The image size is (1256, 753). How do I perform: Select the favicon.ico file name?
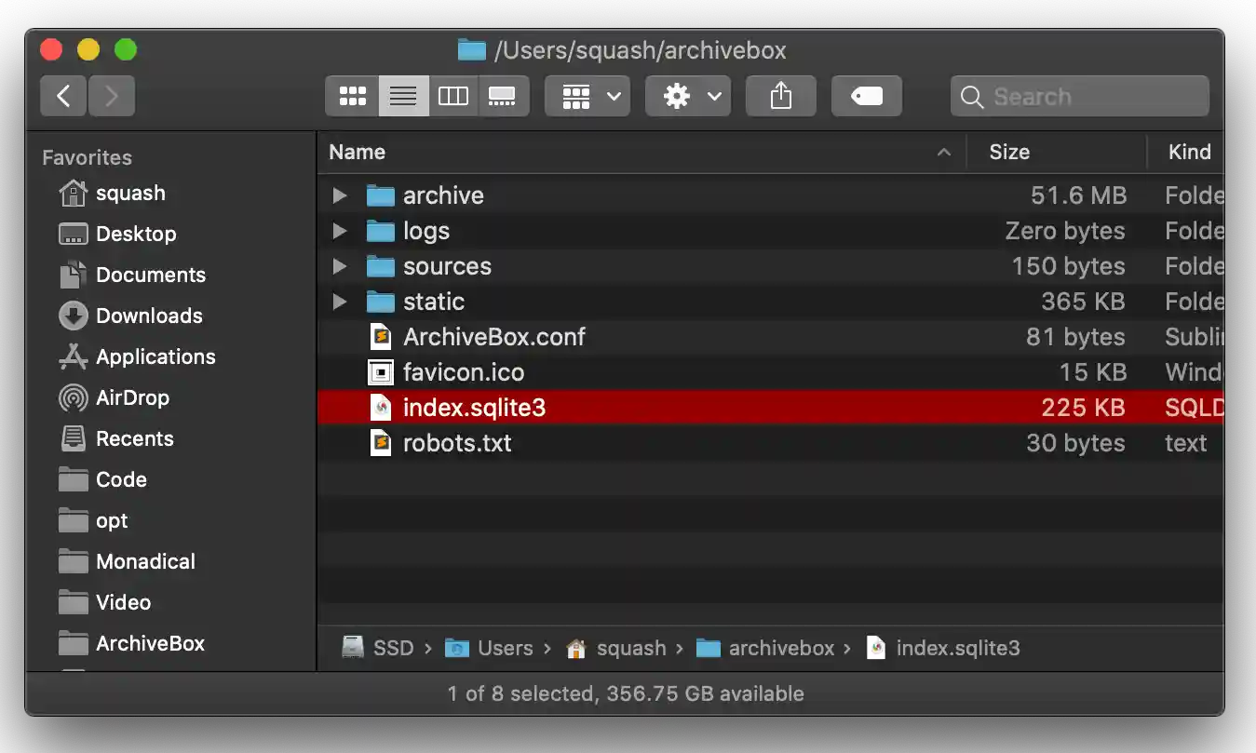[x=464, y=372]
